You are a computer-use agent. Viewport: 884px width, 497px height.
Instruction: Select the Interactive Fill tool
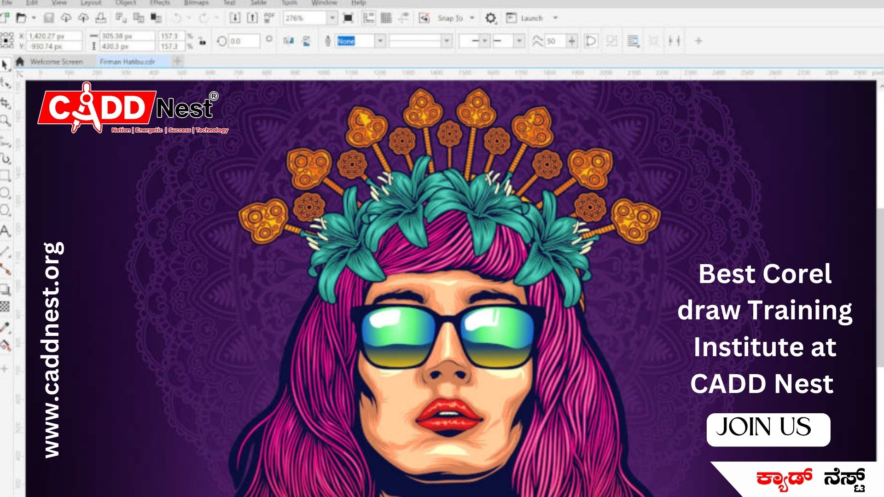5,345
